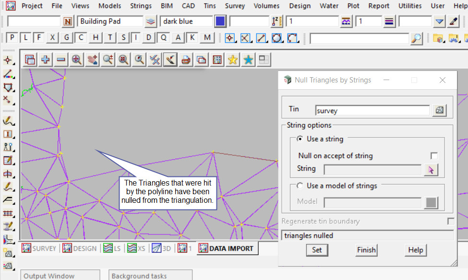
Task: Click the dark blue colour name field
Action: [x=186, y=22]
